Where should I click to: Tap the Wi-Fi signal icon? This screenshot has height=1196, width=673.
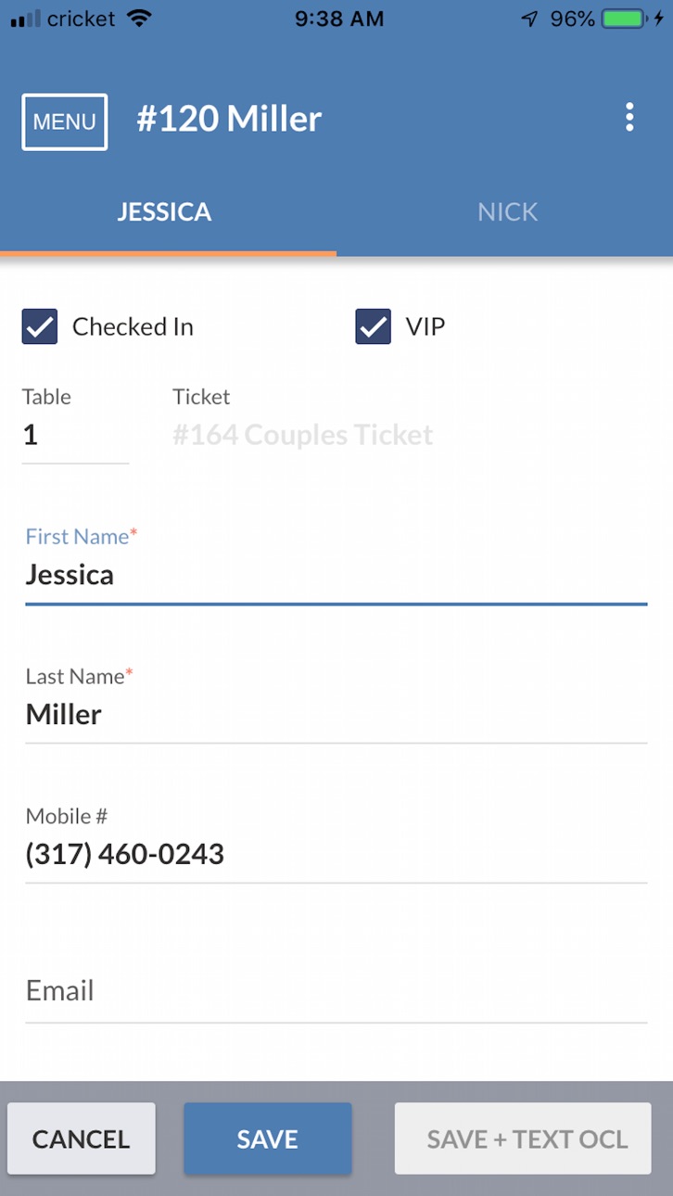click(x=140, y=19)
